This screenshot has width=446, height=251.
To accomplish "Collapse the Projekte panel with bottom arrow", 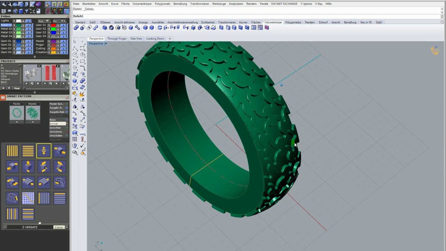I will [34, 92].
